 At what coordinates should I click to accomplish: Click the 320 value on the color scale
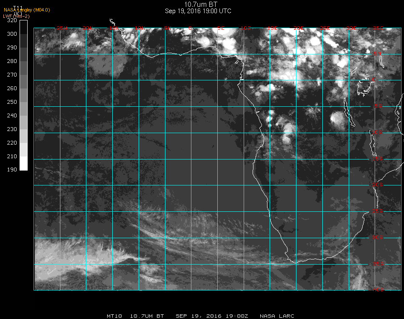tap(12, 20)
